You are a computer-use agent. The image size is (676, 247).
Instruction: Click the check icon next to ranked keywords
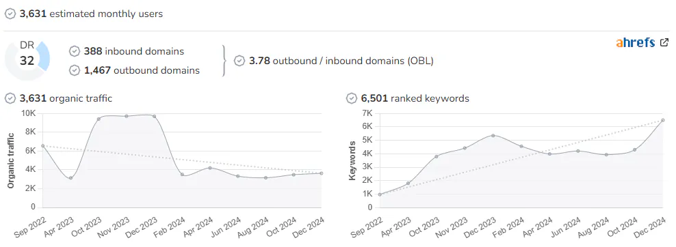coord(352,98)
